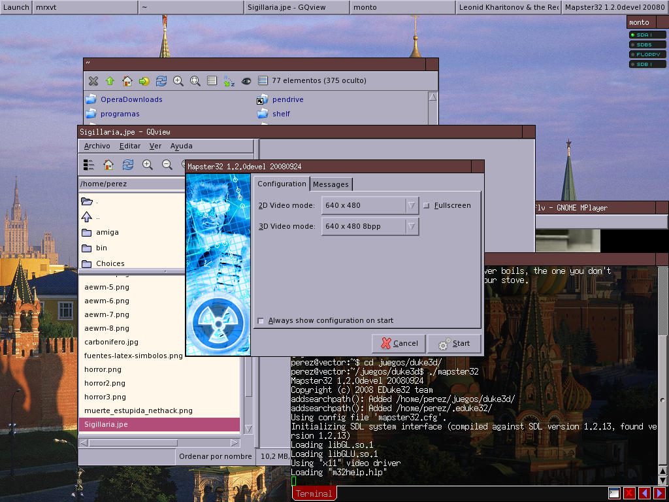Click the red X close-tab icon in terminal

629,494
